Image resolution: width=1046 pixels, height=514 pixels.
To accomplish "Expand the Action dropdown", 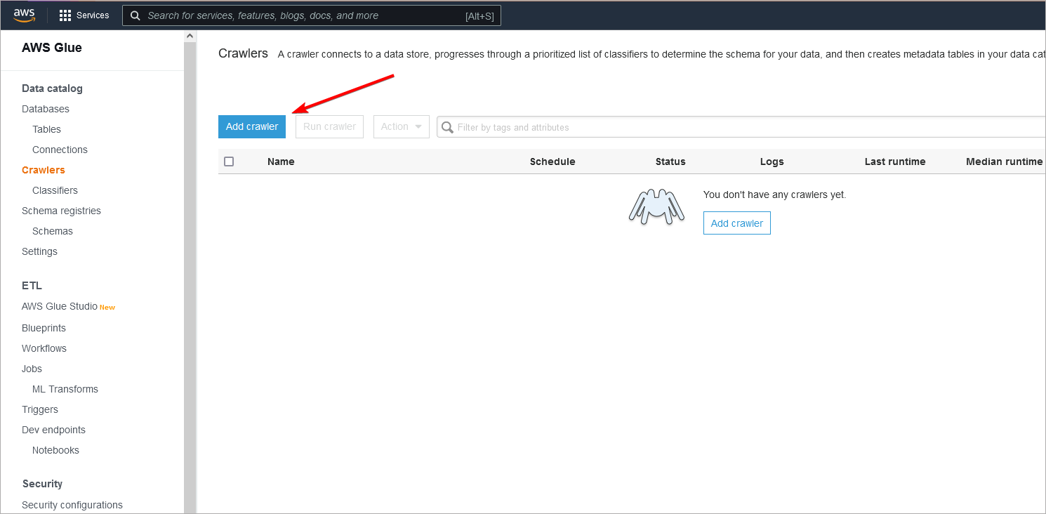I will coord(401,126).
